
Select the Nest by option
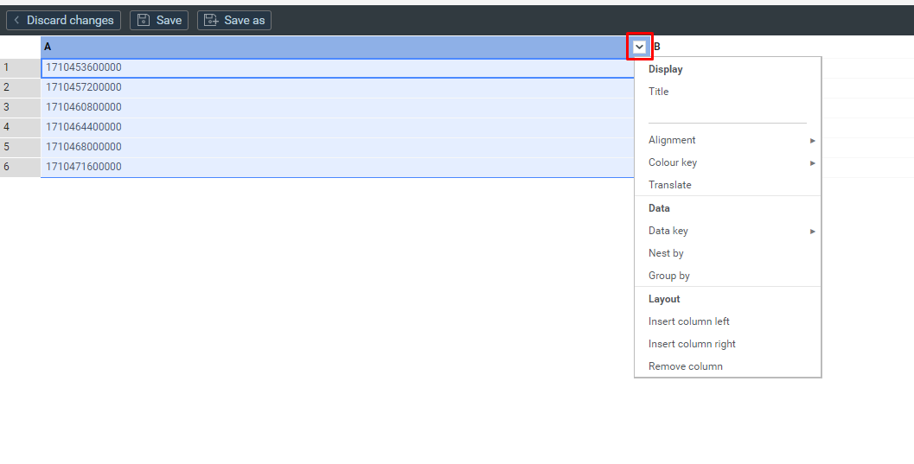[666, 253]
